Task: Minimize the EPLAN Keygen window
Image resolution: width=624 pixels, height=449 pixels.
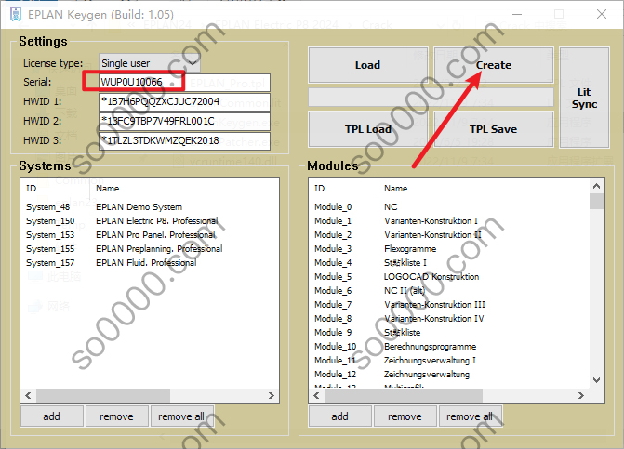Action: click(x=517, y=14)
